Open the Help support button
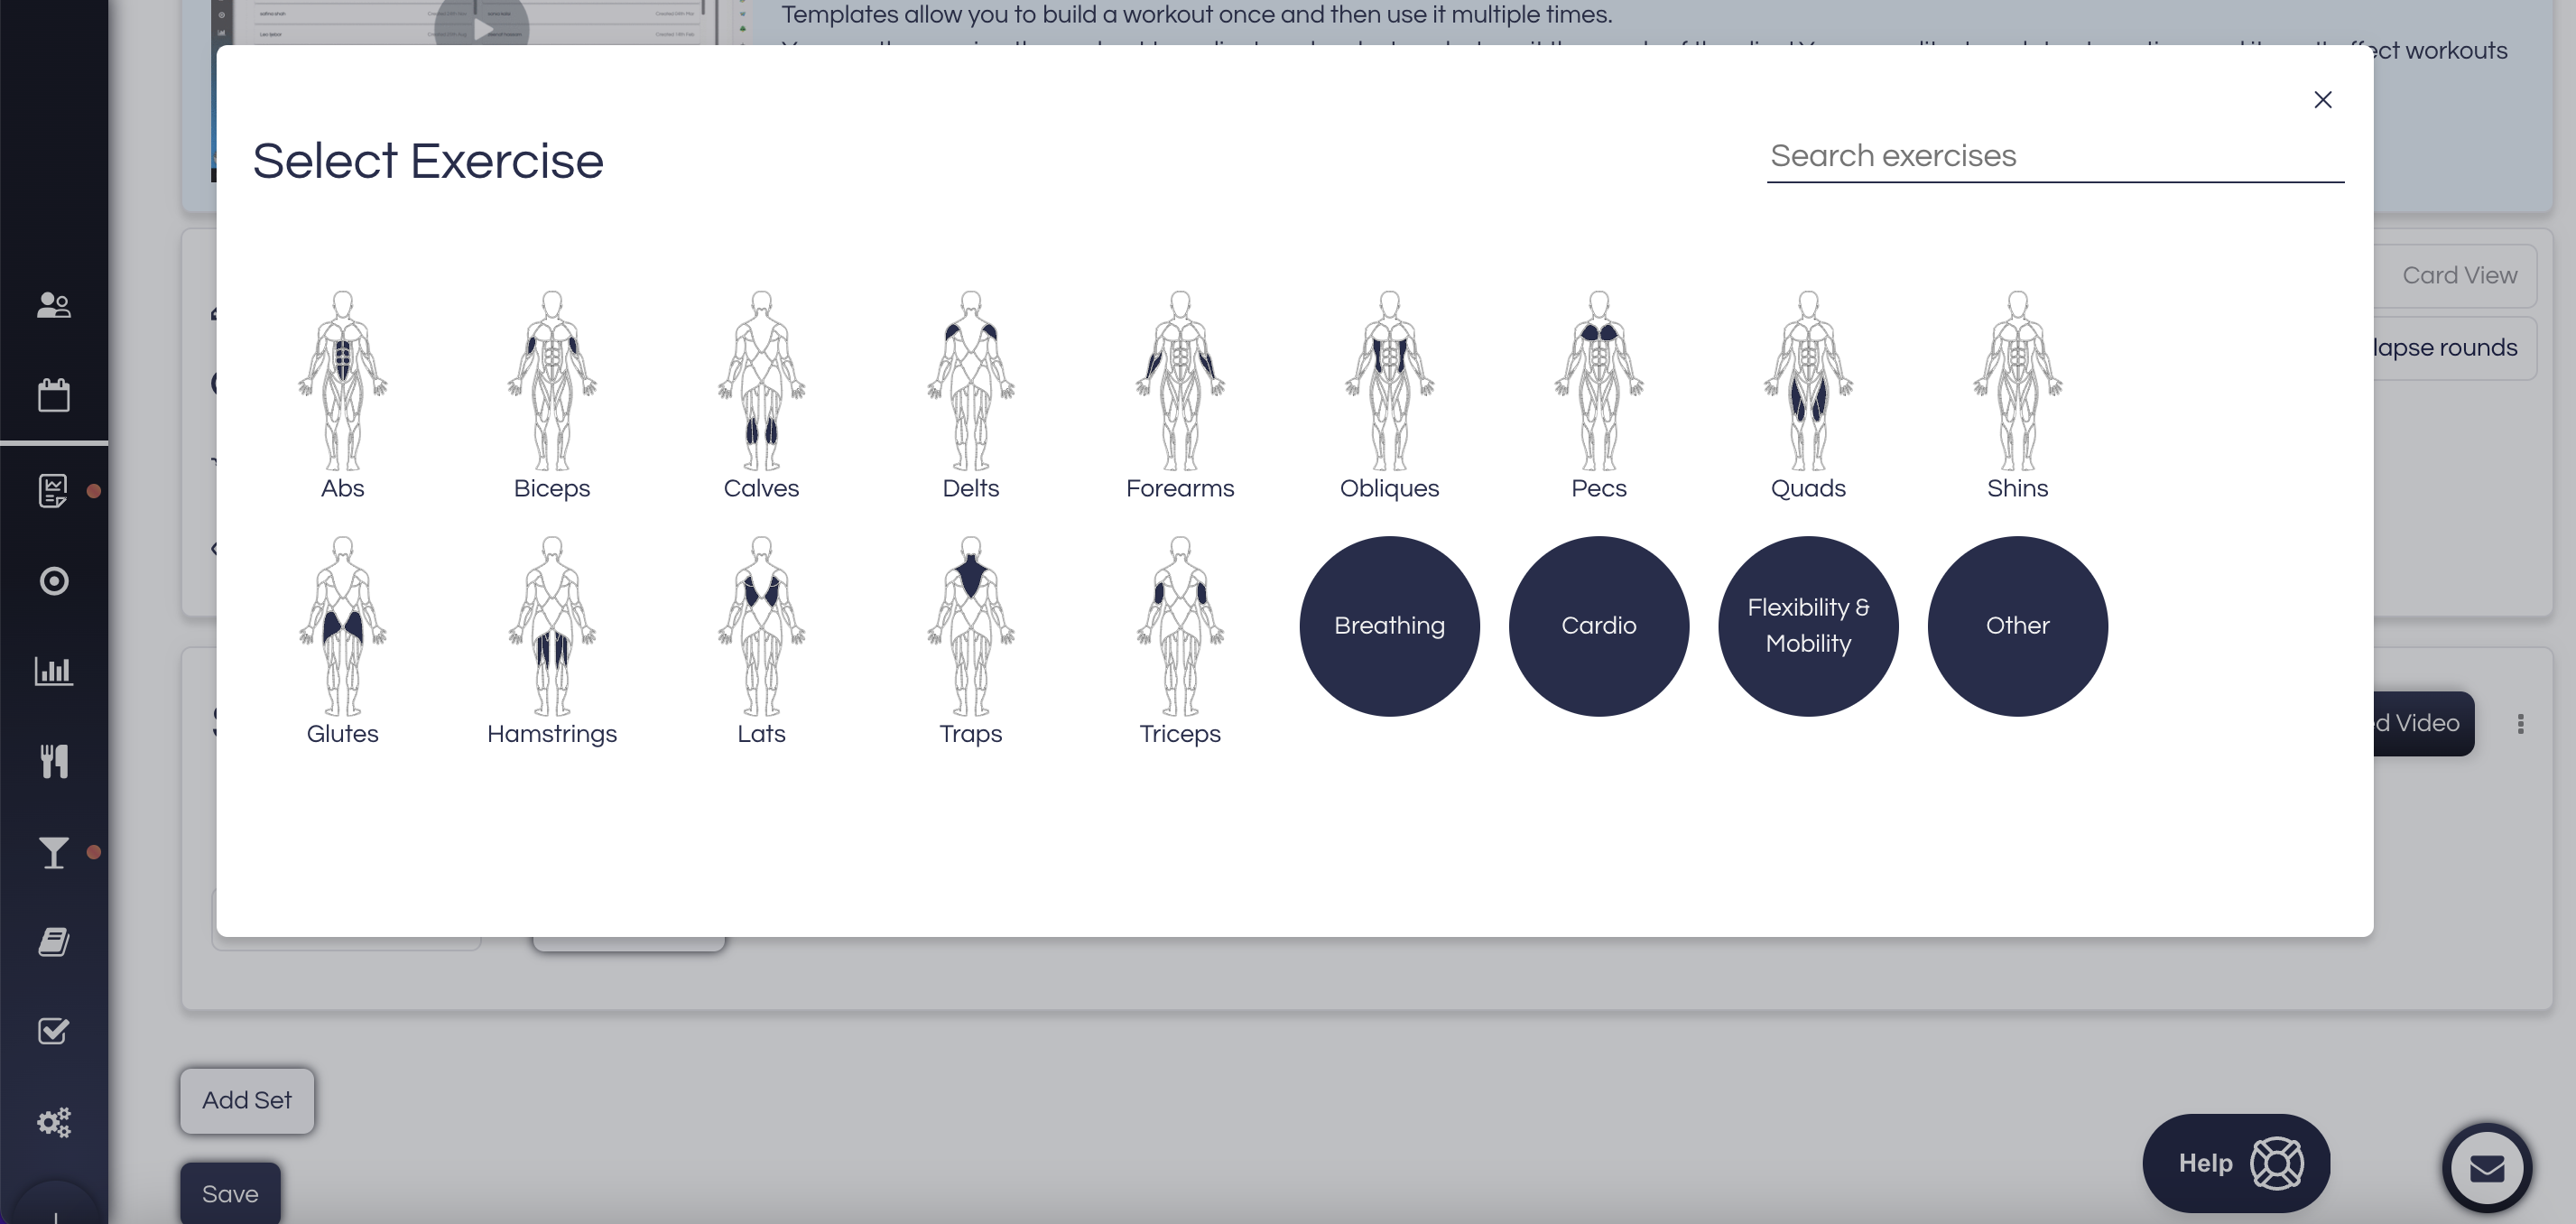2576x1224 pixels. coord(2236,1163)
